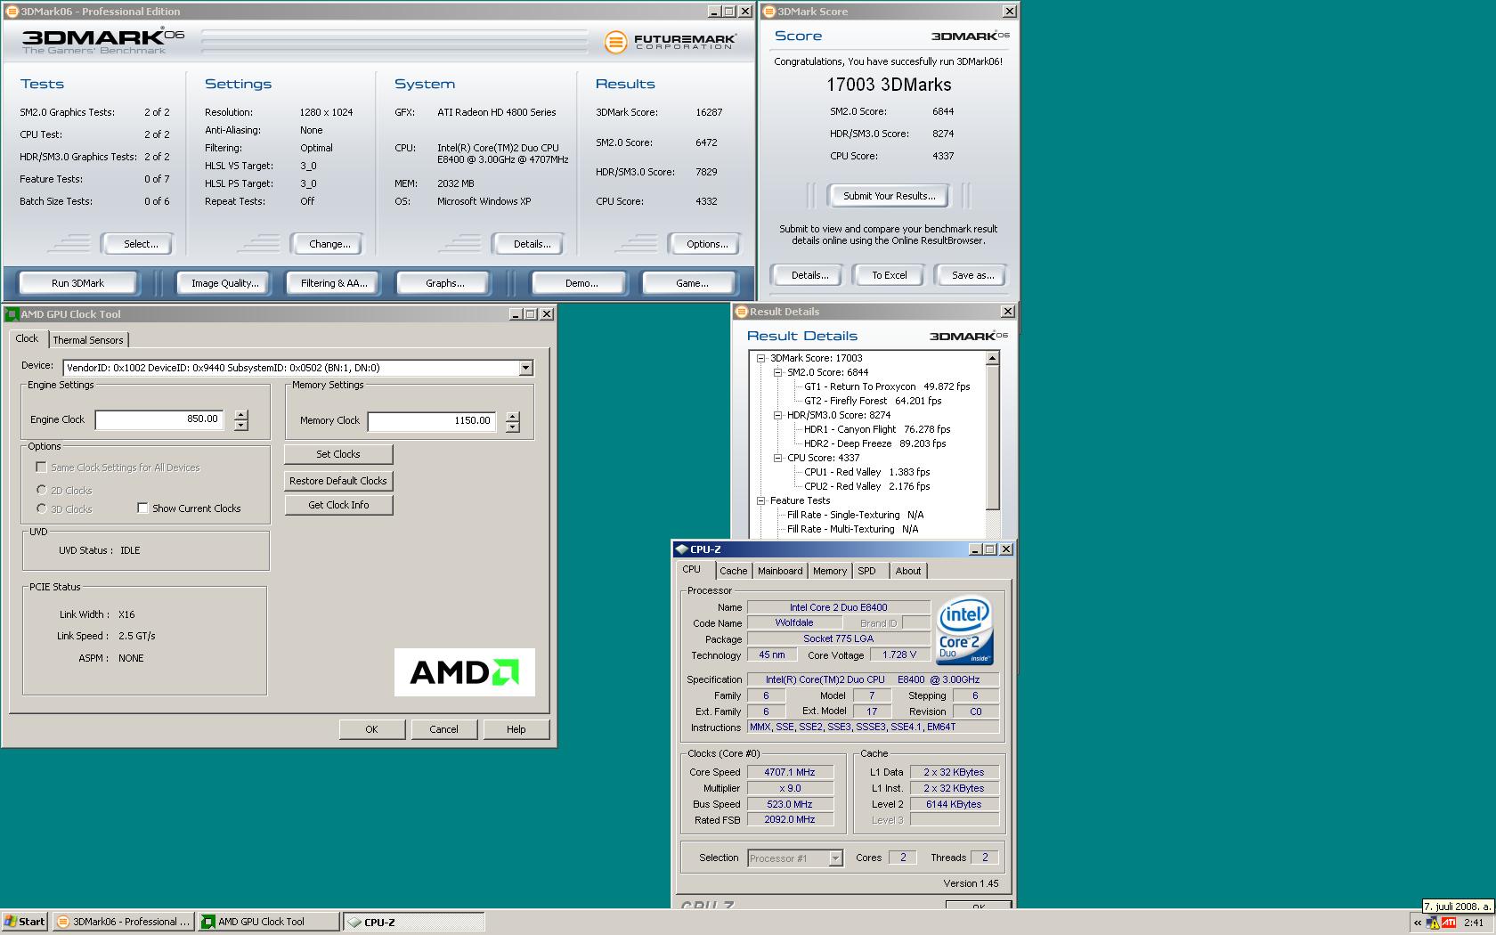Image resolution: width=1496 pixels, height=935 pixels.
Task: Open the Cache tab in CPU-Z
Action: pyautogui.click(x=734, y=571)
